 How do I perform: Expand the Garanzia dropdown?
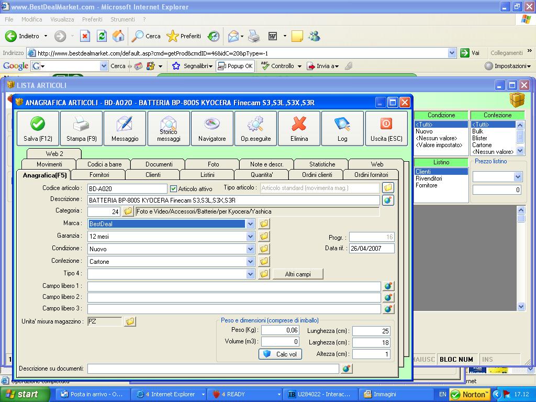(250, 236)
